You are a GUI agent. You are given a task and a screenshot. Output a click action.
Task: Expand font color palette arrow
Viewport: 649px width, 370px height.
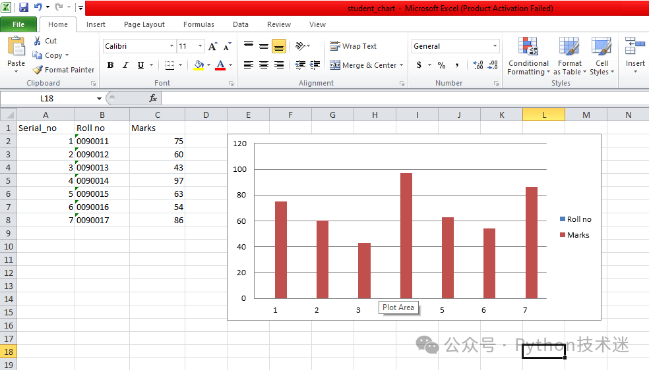pos(231,65)
